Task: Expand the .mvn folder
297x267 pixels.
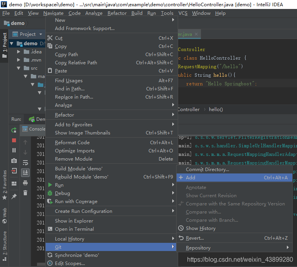Action: point(18,60)
